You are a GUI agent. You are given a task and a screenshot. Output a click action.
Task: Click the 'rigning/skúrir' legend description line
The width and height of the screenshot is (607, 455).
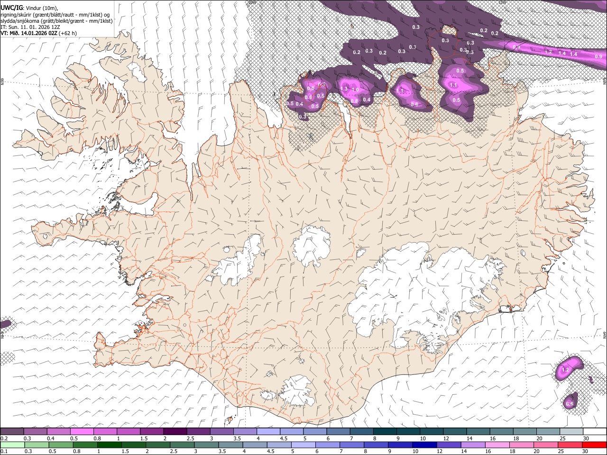pos(55,15)
